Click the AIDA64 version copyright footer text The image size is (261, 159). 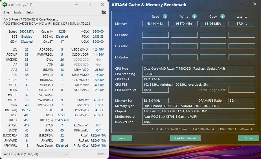pos(203,129)
